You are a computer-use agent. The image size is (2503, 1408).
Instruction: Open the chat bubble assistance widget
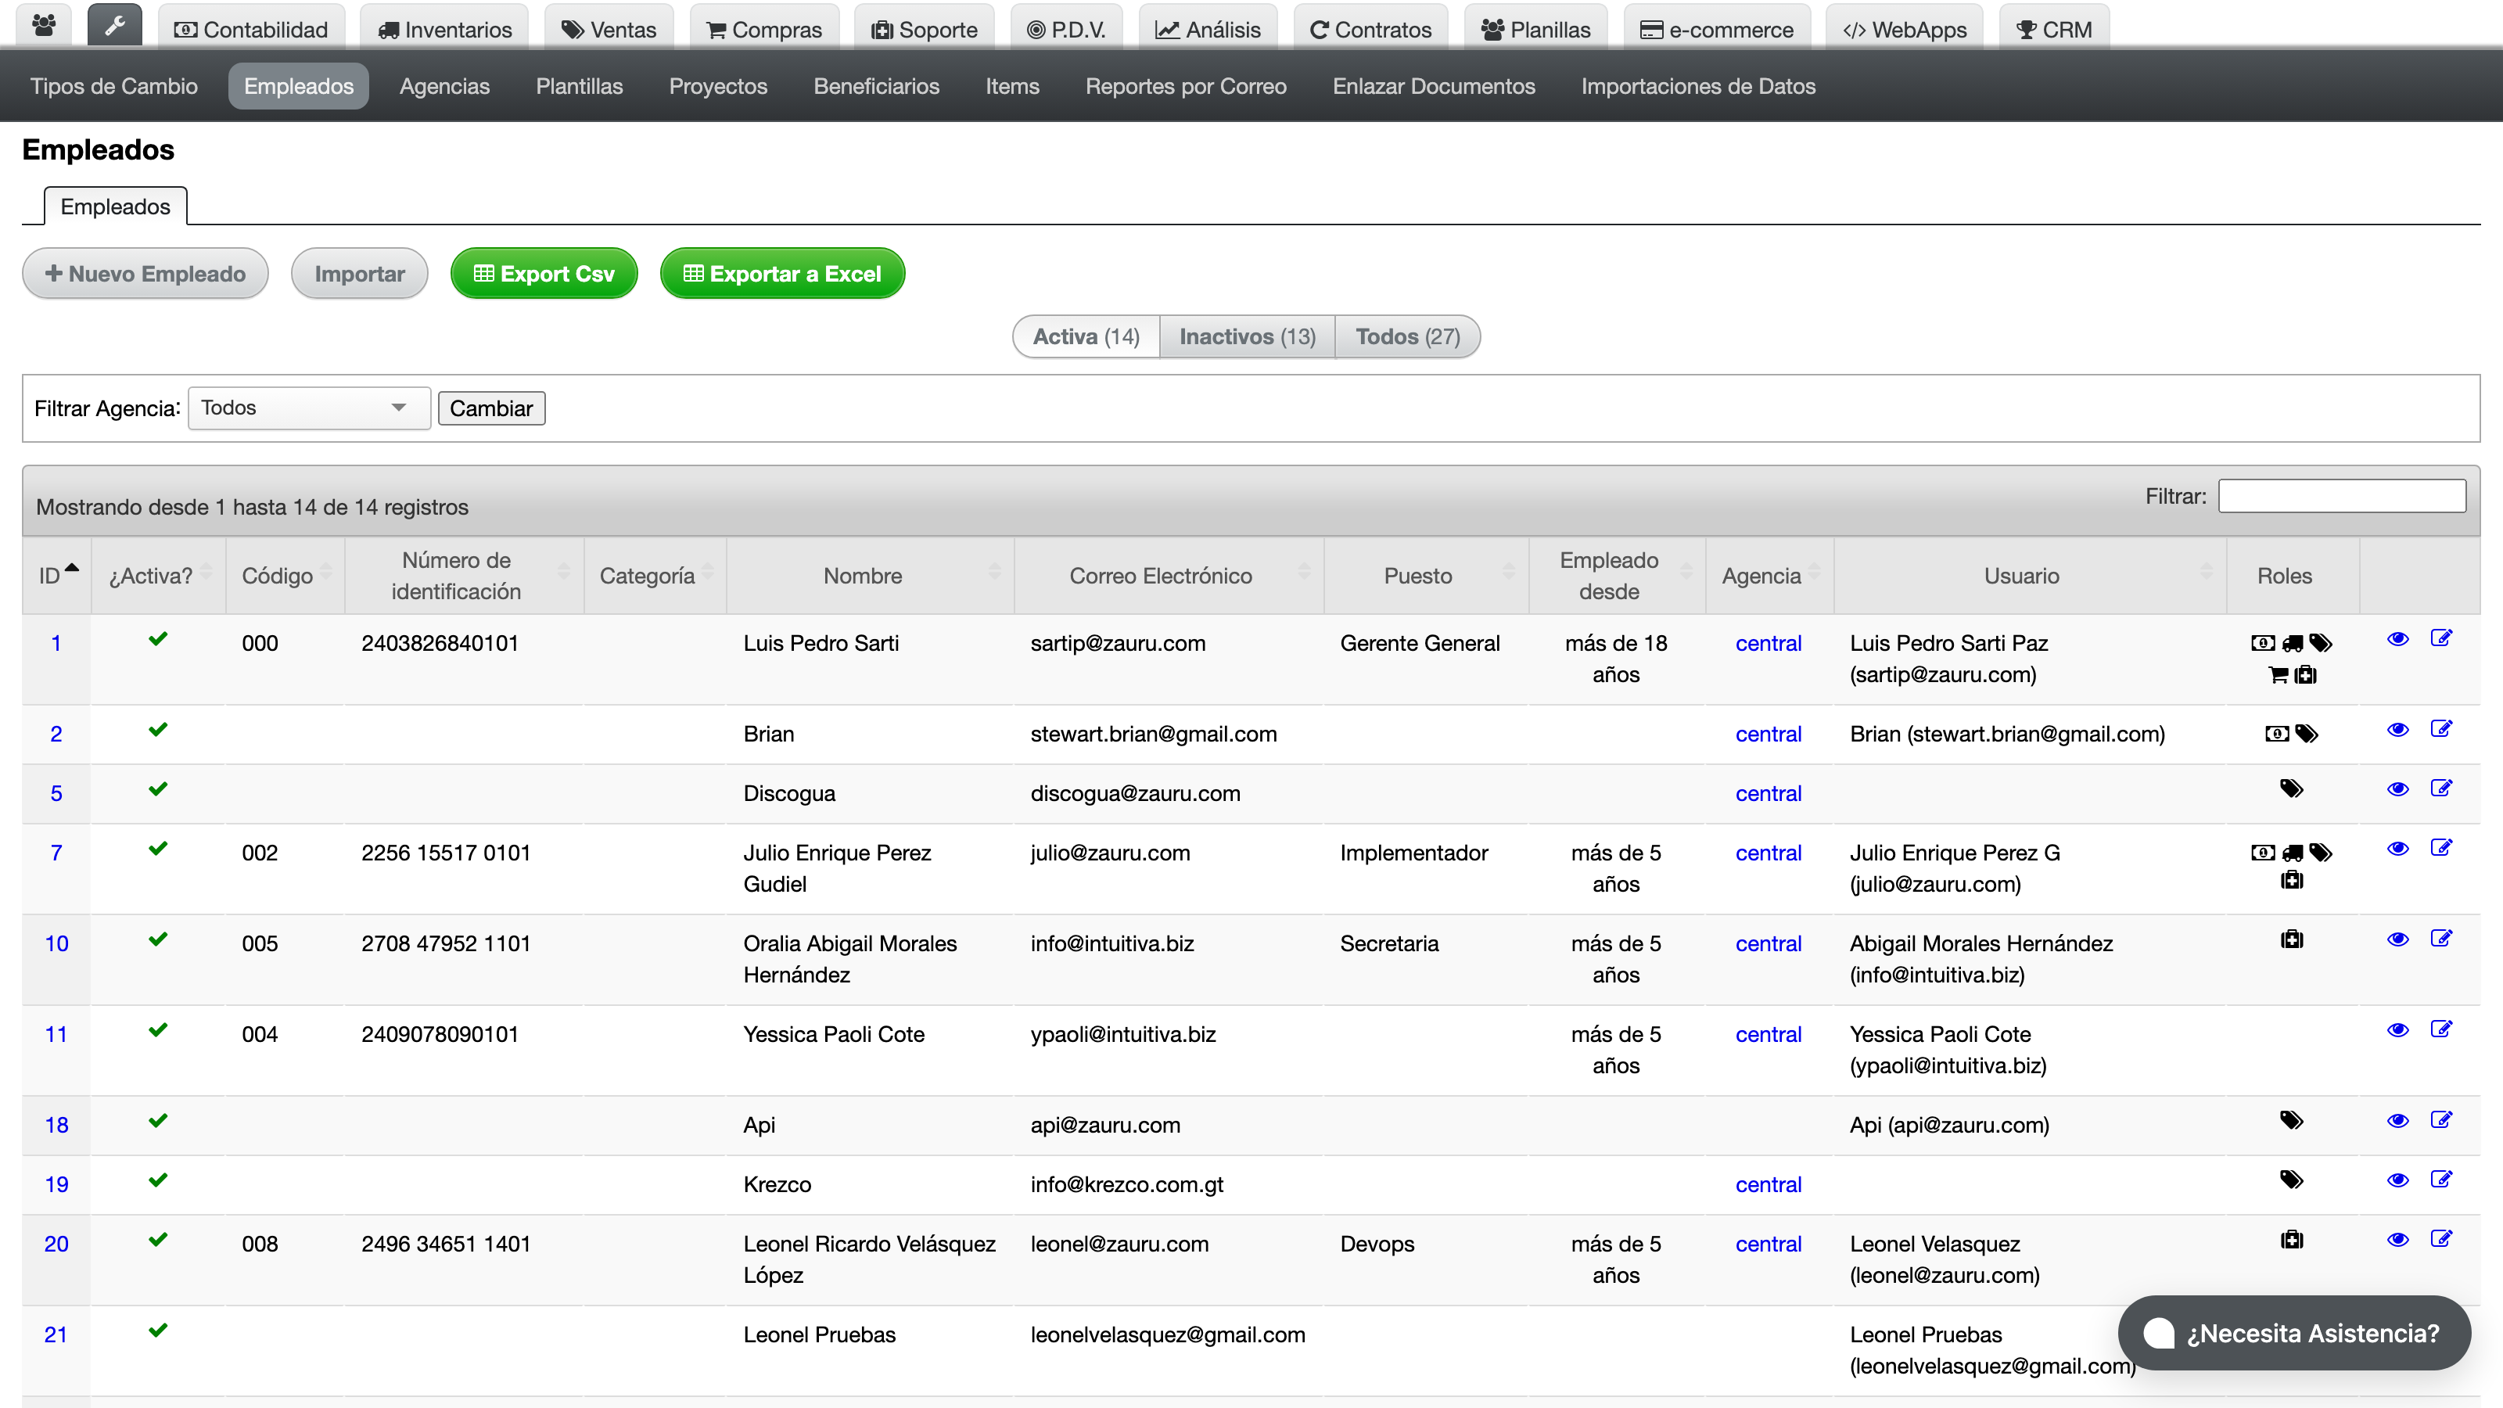coord(2294,1332)
